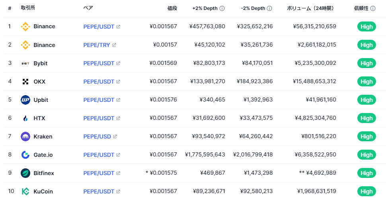Open the PEPE/TRY pair link
386x199 pixels.
(x=96, y=45)
